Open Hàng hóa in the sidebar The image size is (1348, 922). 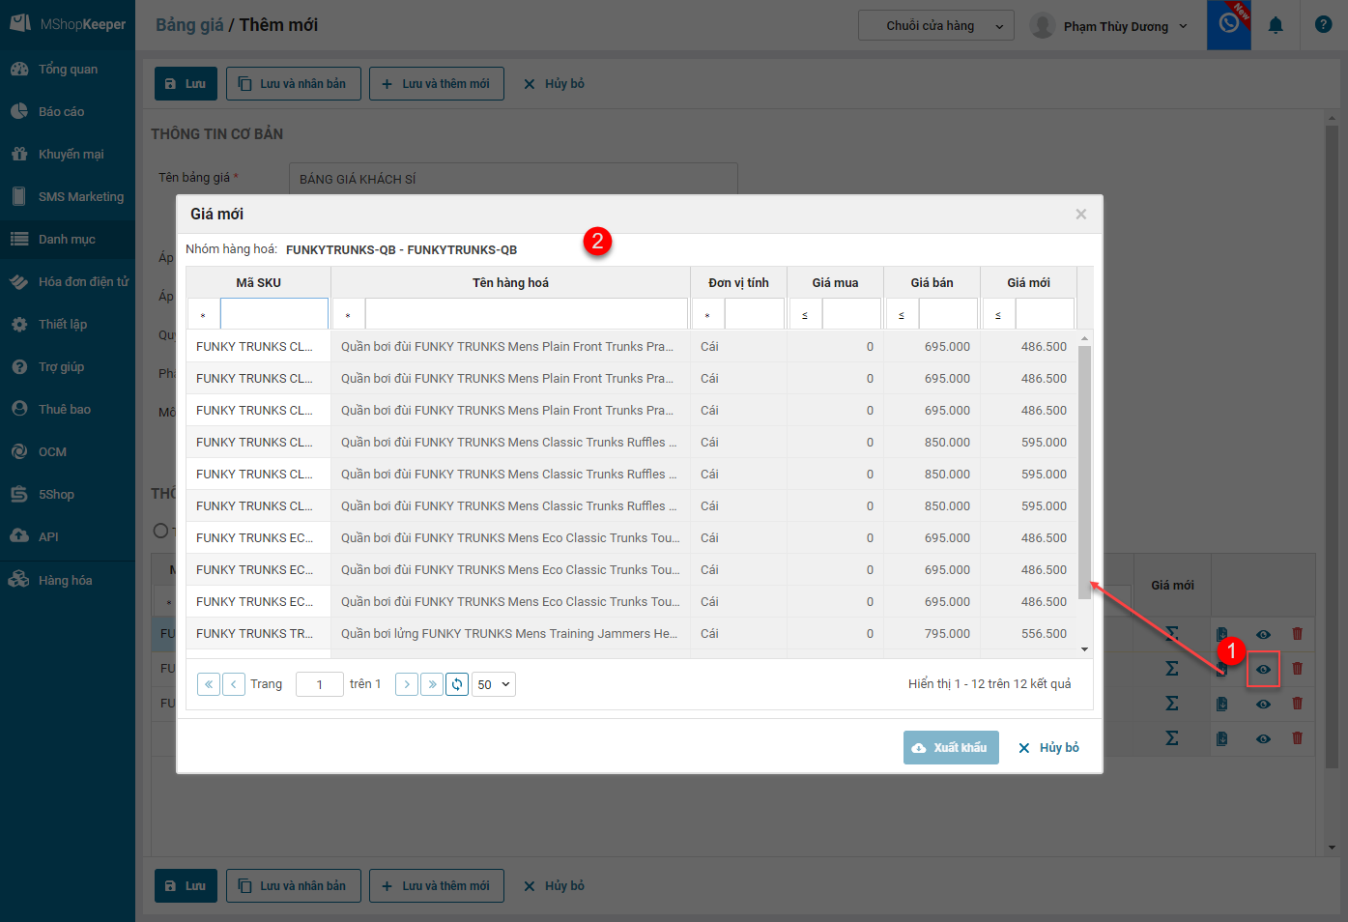[68, 580]
